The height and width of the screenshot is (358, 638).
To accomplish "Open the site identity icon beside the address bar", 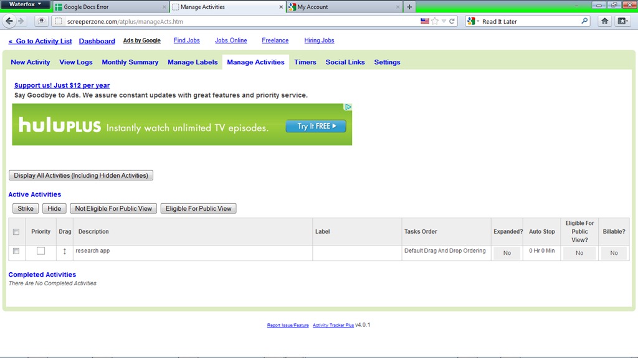I will pyautogui.click(x=58, y=21).
